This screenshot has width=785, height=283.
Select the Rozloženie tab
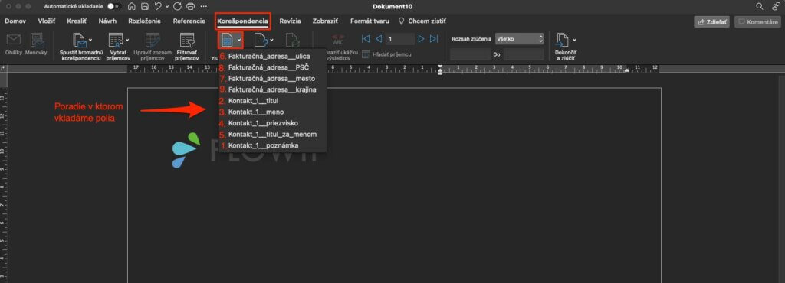pos(145,21)
